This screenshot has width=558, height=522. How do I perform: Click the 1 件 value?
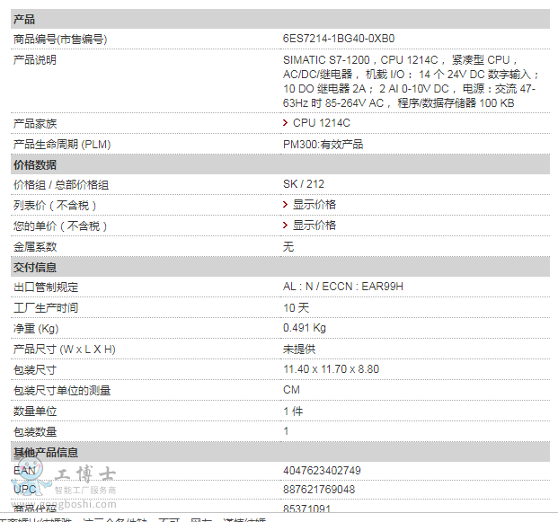click(x=293, y=411)
